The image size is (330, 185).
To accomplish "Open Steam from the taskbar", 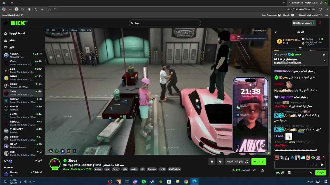I will coord(152,182).
